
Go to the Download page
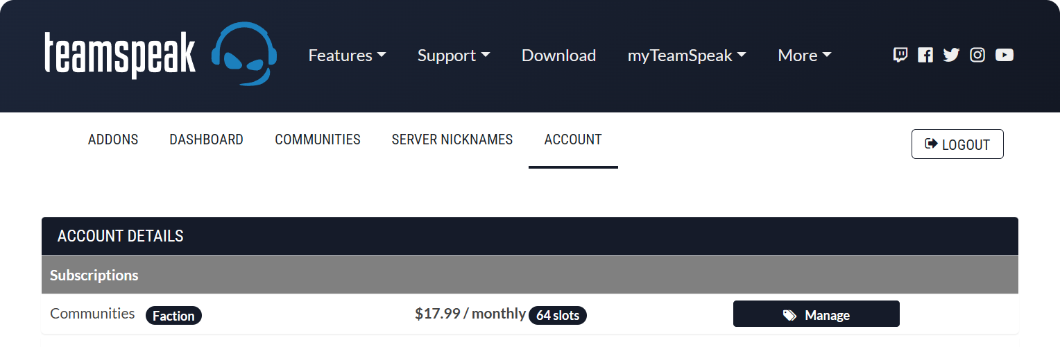click(x=558, y=56)
